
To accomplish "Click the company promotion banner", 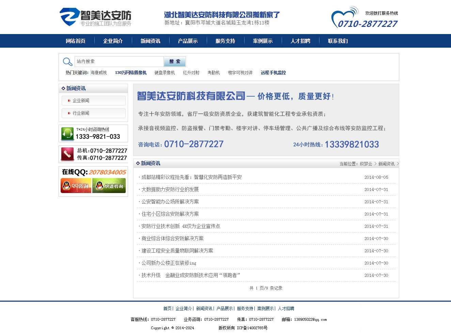I will pyautogui.click(x=266, y=120).
